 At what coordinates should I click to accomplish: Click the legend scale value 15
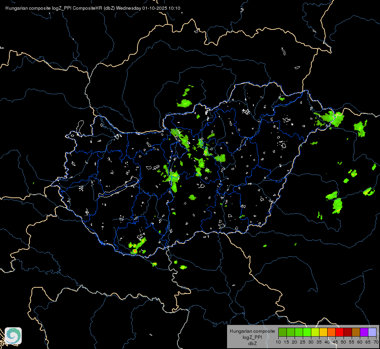click(286, 342)
